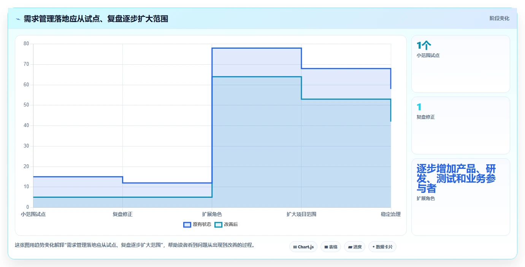Click the 复盘修正 axis label

tap(122, 214)
